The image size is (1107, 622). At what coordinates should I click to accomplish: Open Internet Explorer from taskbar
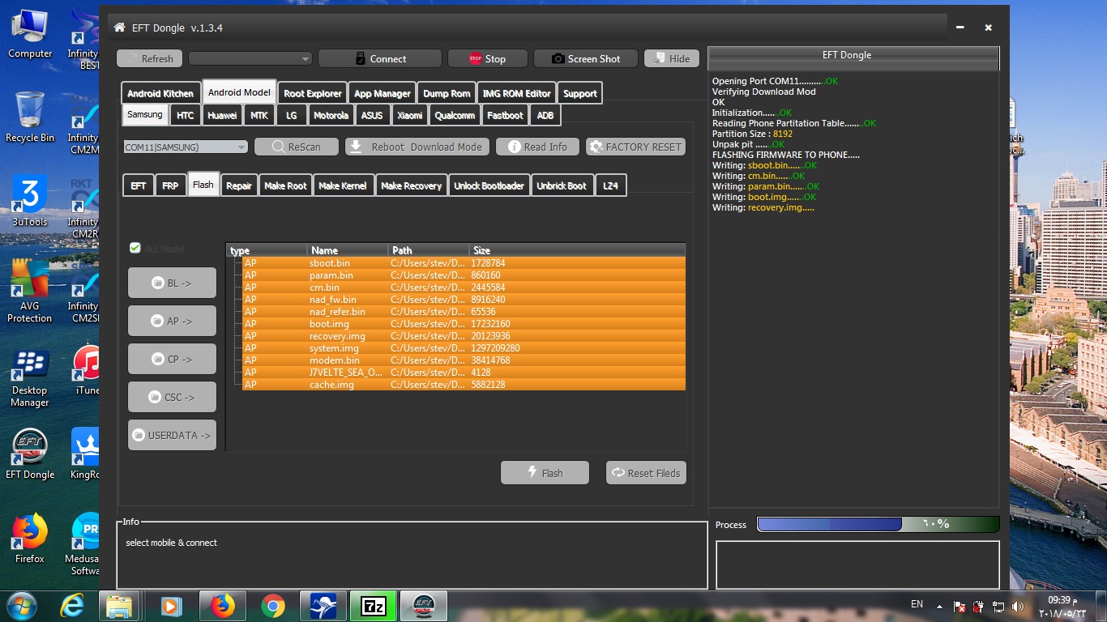tap(74, 606)
